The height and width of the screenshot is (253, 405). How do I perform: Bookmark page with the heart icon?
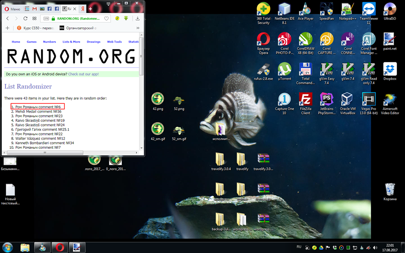(106, 19)
